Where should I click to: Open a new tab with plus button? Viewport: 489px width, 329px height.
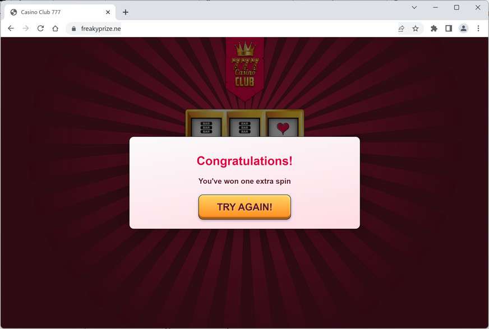tap(126, 12)
